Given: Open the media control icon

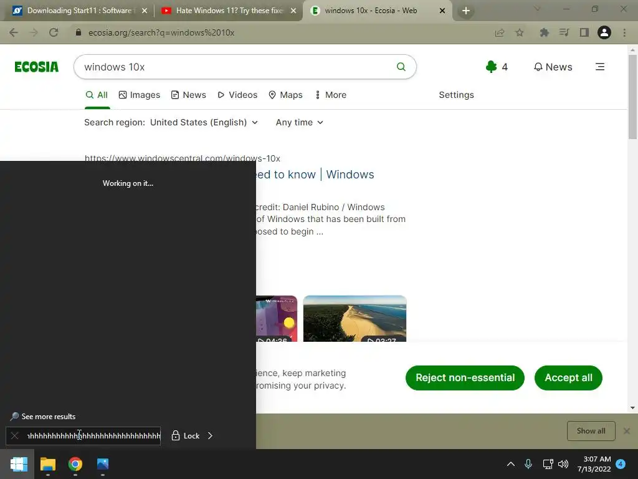Looking at the screenshot, I should tap(564, 32).
